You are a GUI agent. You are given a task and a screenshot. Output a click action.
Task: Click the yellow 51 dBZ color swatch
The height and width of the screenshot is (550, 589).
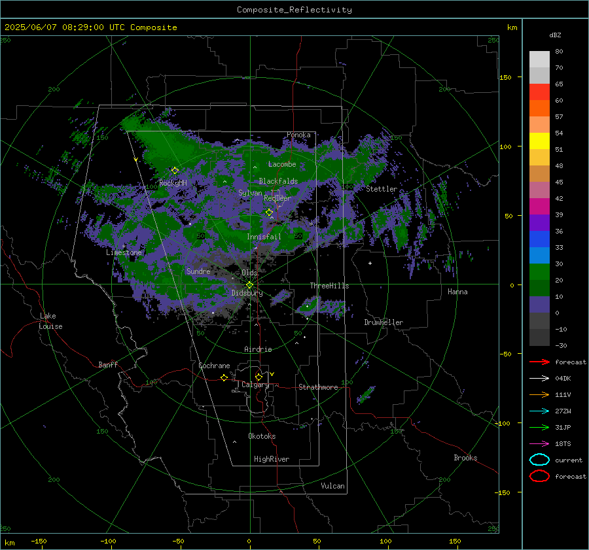tap(539, 141)
